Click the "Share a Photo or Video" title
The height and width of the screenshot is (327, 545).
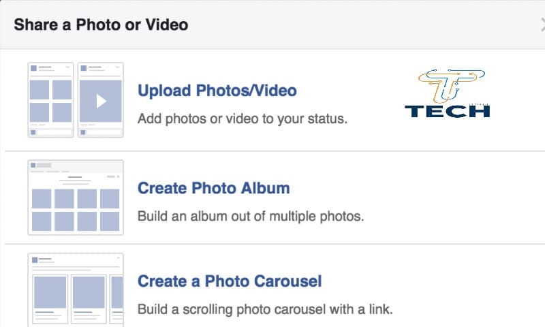click(101, 25)
